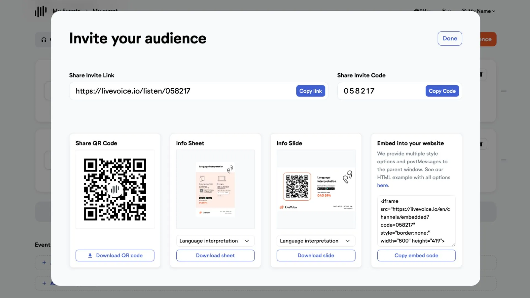This screenshot has height=298, width=530.
Task: Click the resize handle of the embed code box
Action: pyautogui.click(x=454, y=244)
